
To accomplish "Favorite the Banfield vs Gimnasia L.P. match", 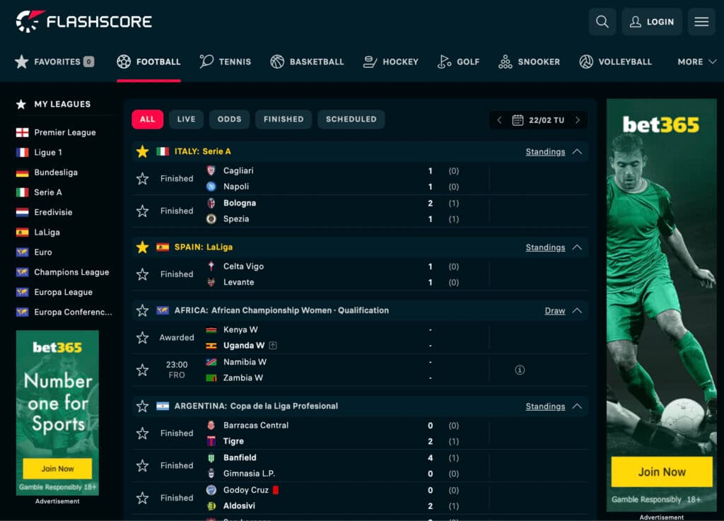I will 142,466.
